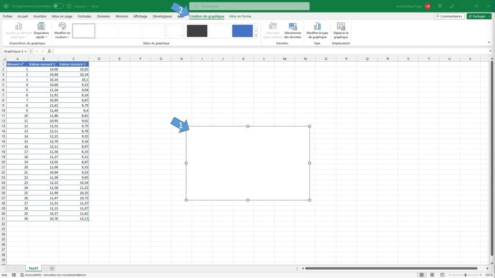The height and width of the screenshot is (278, 495).
Task: Select row 32 header
Action: click(3, 224)
